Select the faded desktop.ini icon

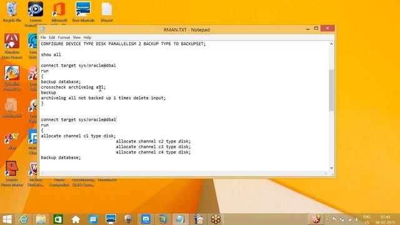12,108
